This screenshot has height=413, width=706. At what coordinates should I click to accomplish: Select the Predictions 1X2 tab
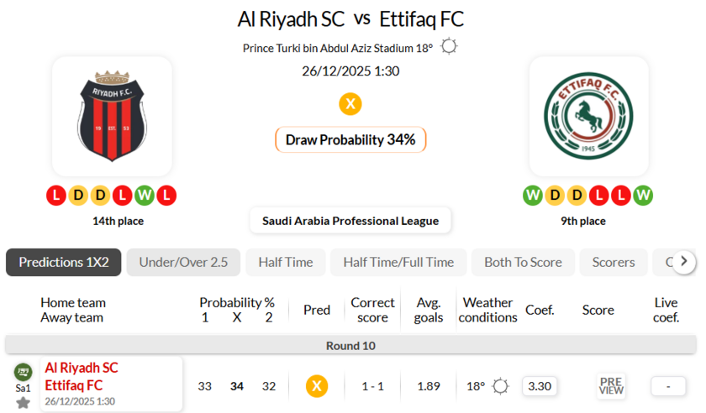(x=64, y=262)
